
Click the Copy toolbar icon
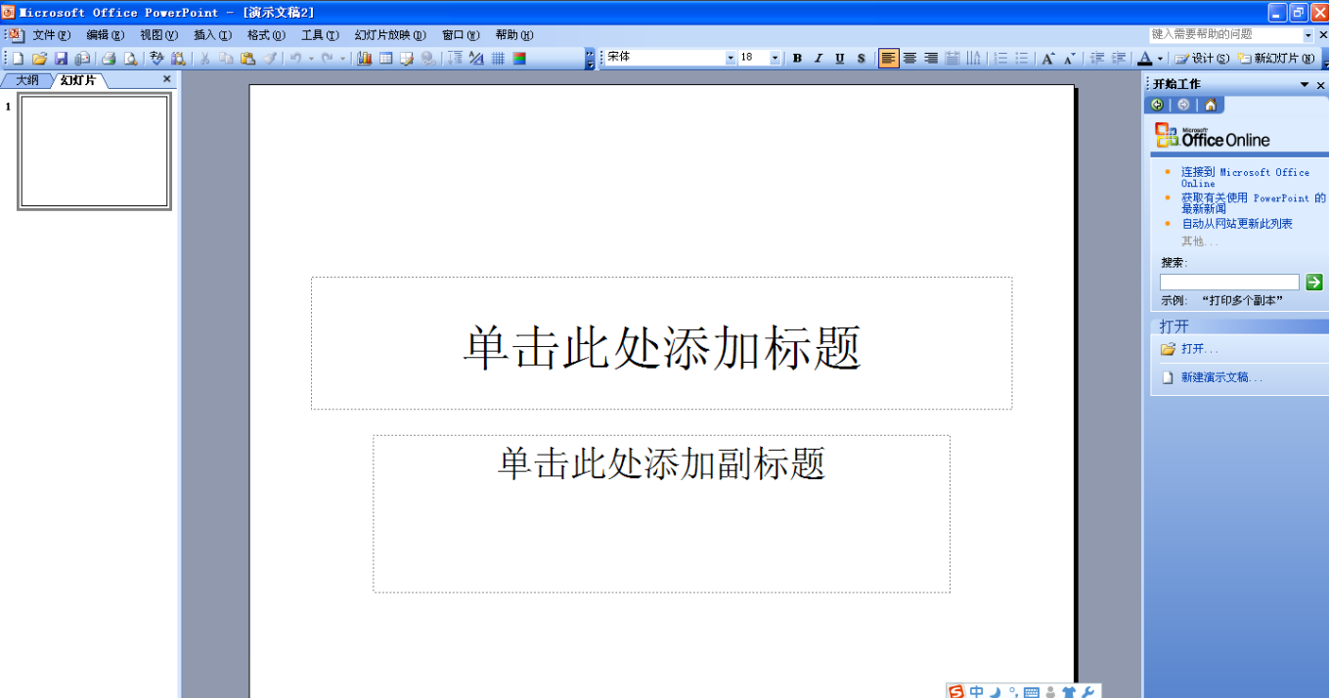(226, 59)
